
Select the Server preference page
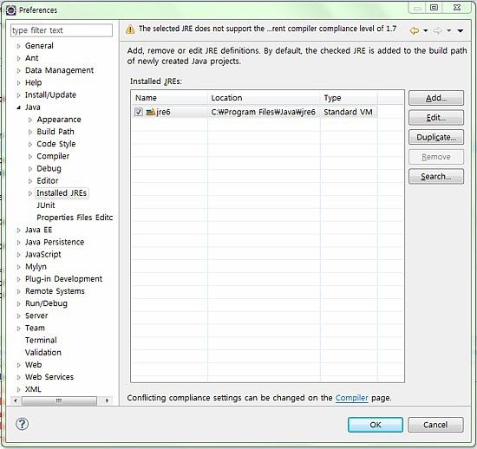(36, 316)
